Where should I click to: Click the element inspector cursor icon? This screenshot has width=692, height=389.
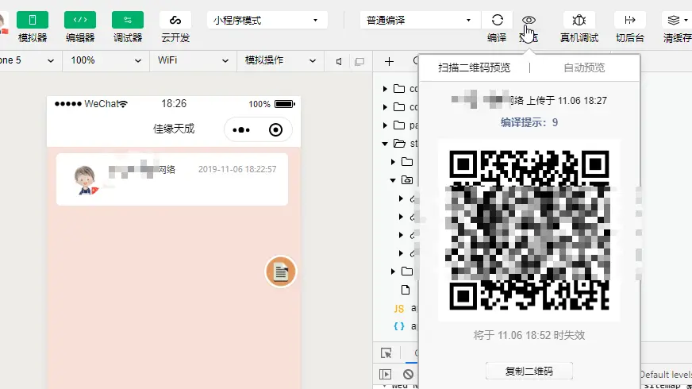coord(386,352)
